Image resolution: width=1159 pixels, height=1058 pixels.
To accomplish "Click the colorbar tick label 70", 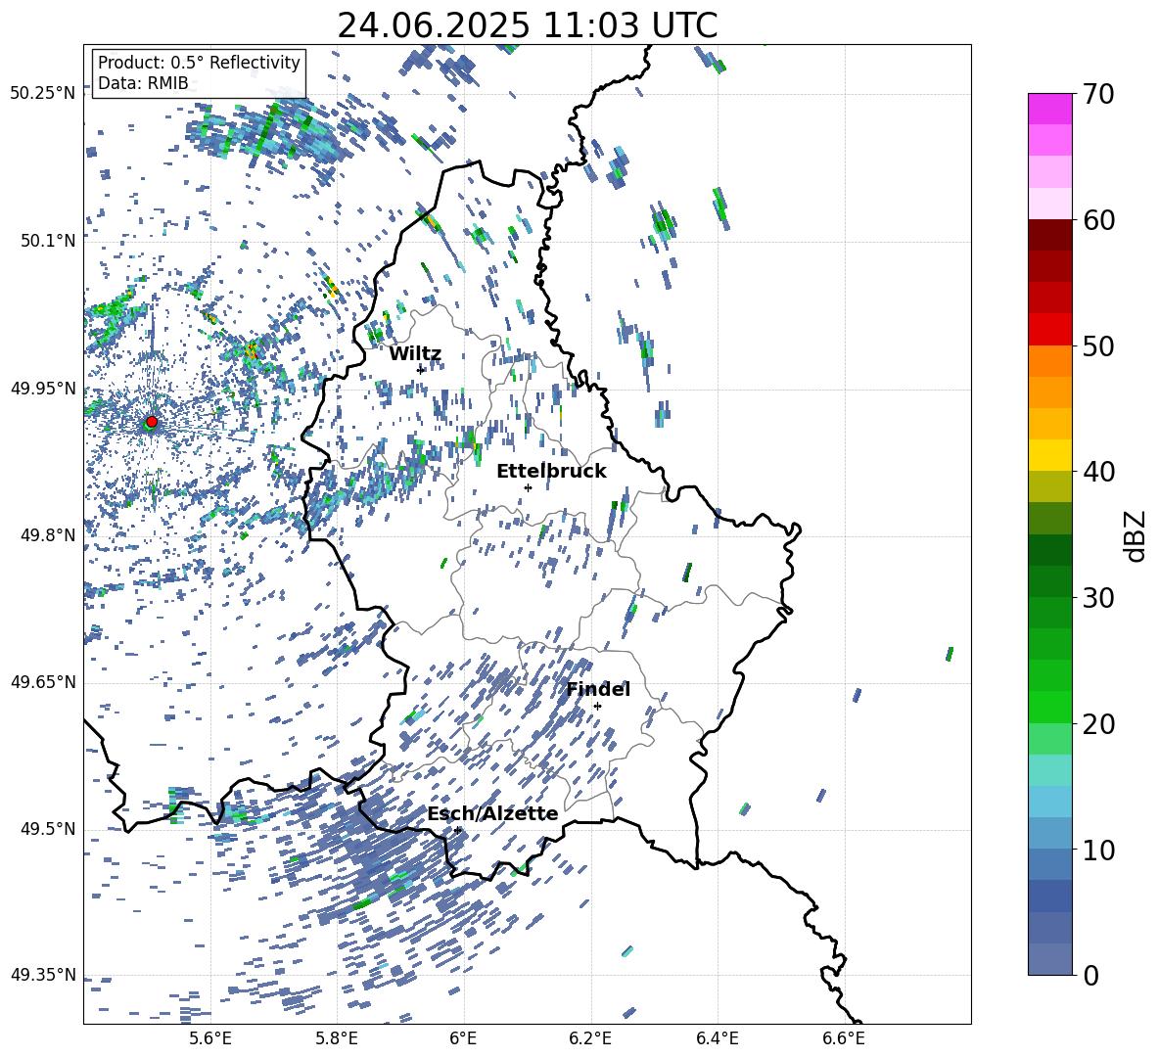I will point(1098,94).
